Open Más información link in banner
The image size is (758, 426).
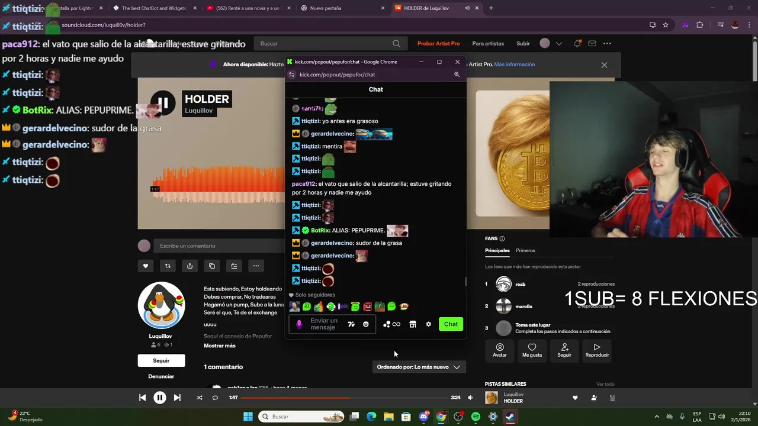coord(515,64)
